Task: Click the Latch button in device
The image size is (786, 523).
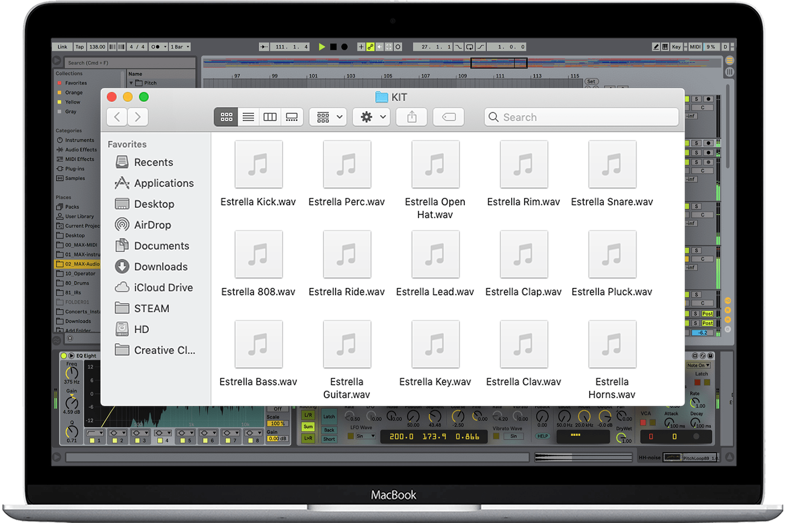Action: (329, 417)
